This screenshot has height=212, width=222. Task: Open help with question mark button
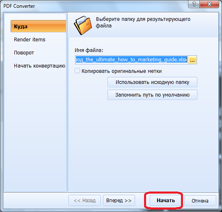(x=194, y=4)
